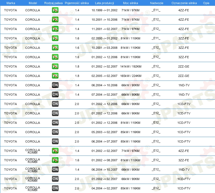Select date cell 06.2004 -> 10.2007
Screen dimensions: 215x193
pos(104,170)
